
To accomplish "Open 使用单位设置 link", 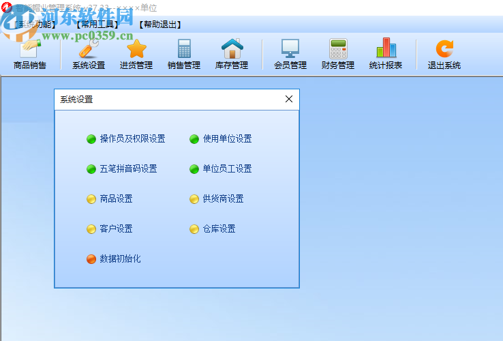I will (x=227, y=138).
